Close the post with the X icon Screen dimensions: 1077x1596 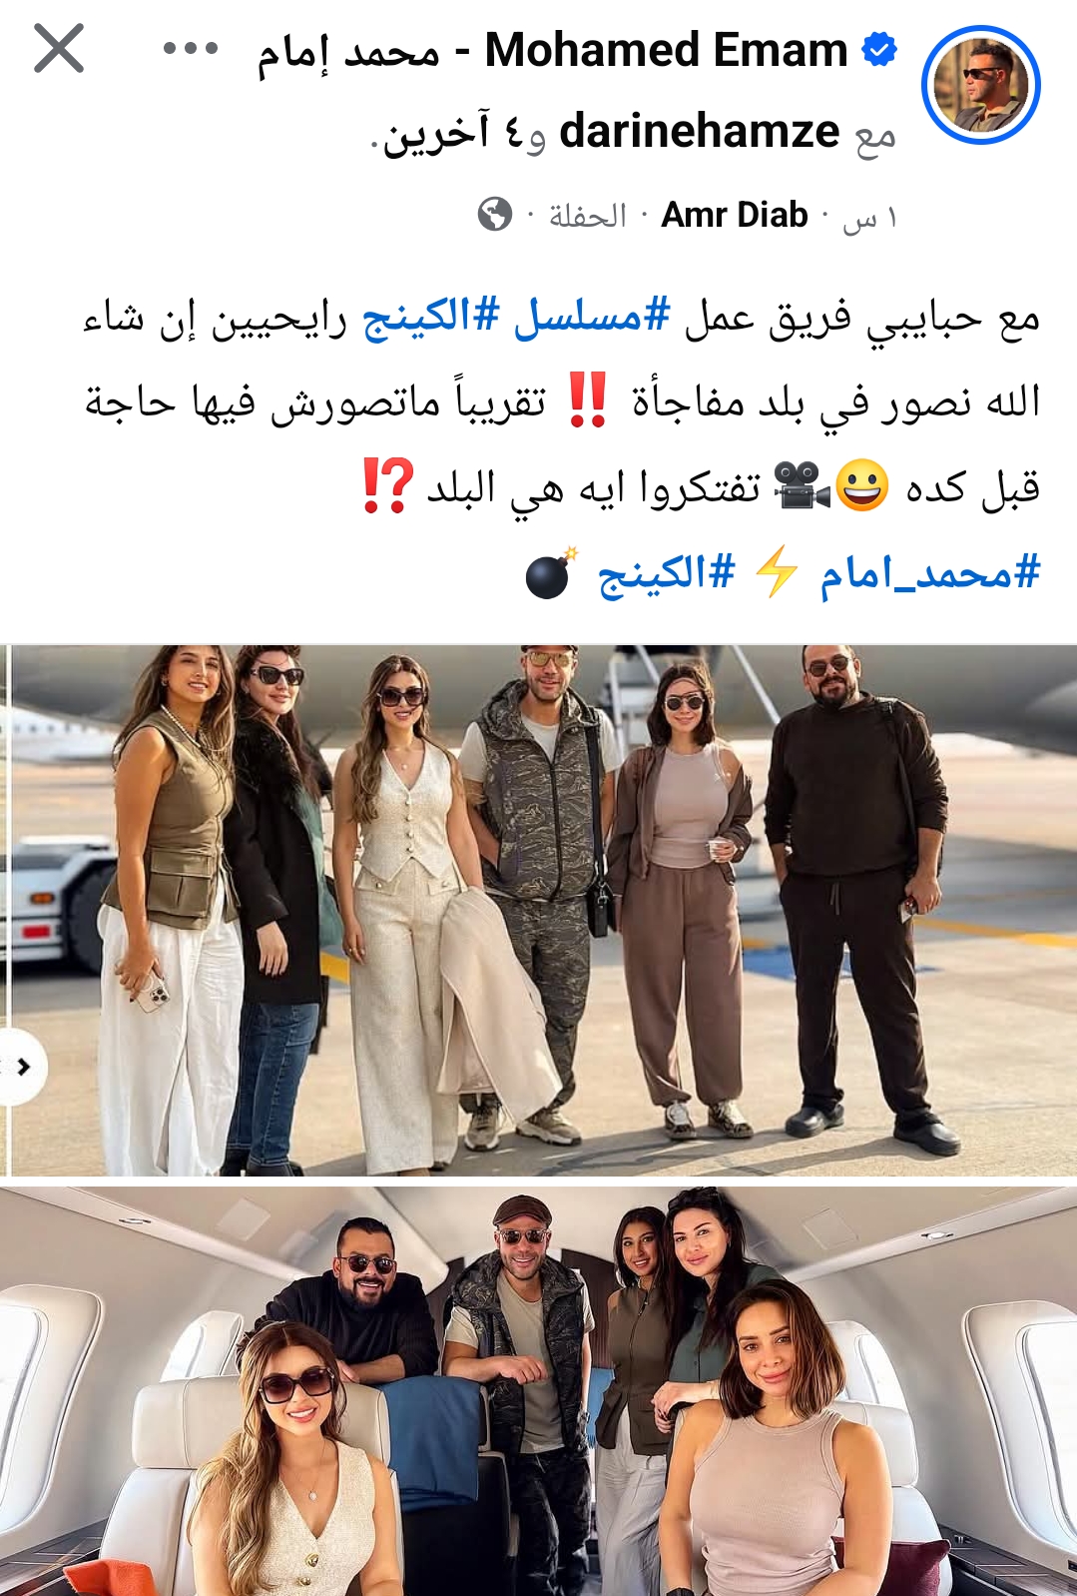click(58, 48)
